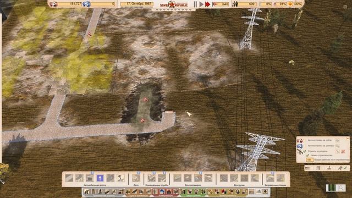Click the download arrow icon in small strip
Screen dimensions: 352x198
coord(329,168)
